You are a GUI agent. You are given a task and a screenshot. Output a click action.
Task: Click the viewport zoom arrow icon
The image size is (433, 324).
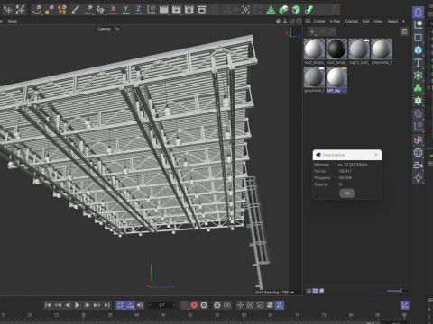coord(285,21)
